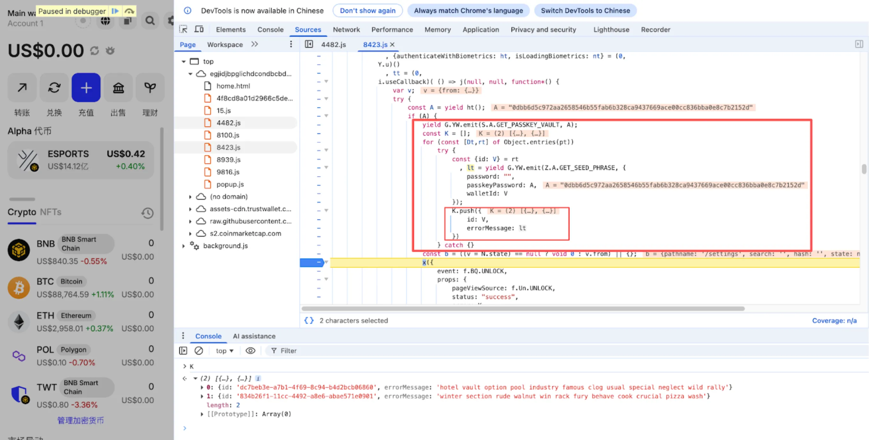Open the top context dropdown in console
This screenshot has width=869, height=440.
(224, 351)
